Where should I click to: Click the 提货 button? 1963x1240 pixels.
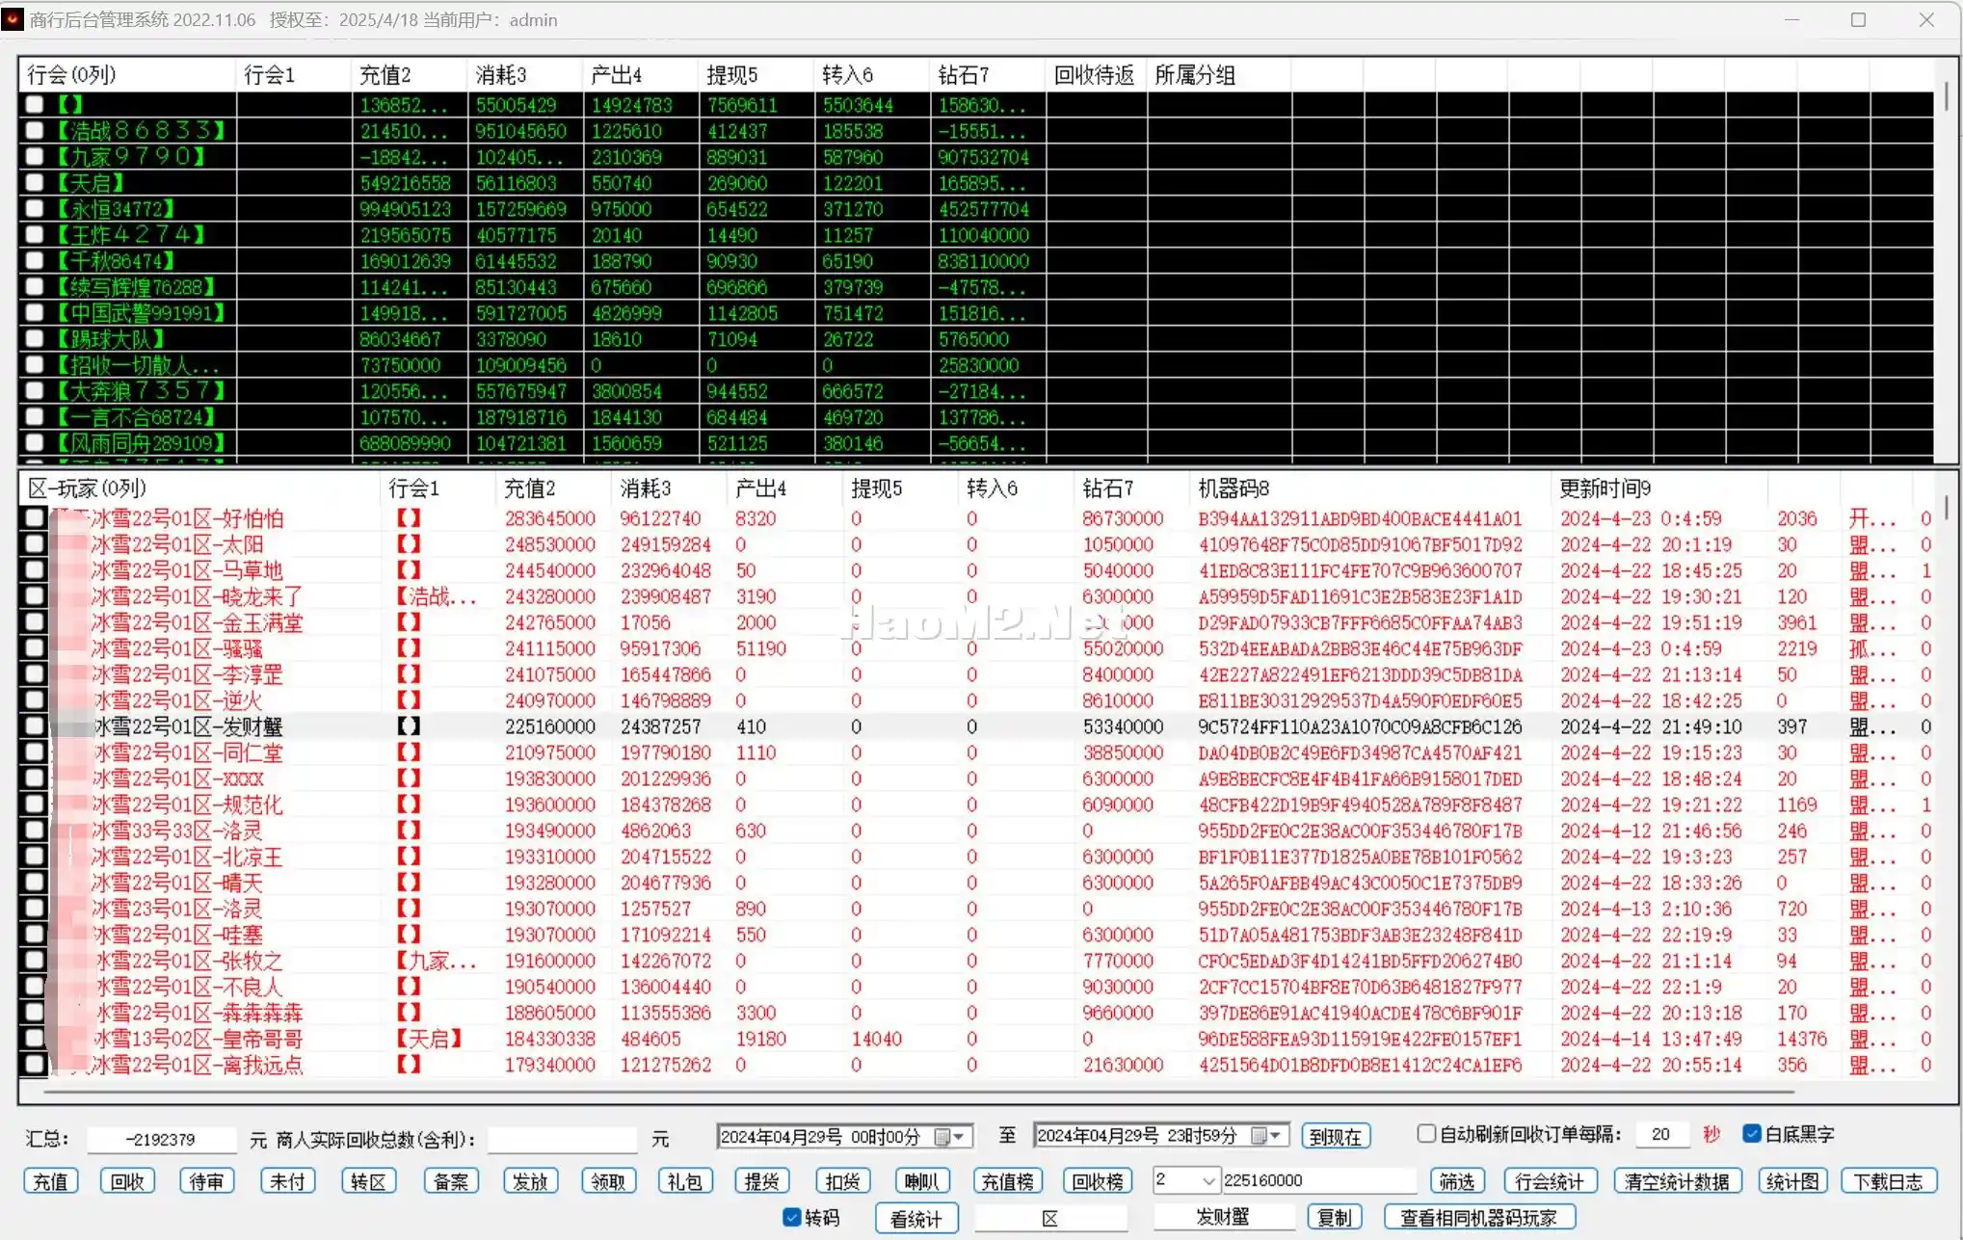(x=762, y=1181)
